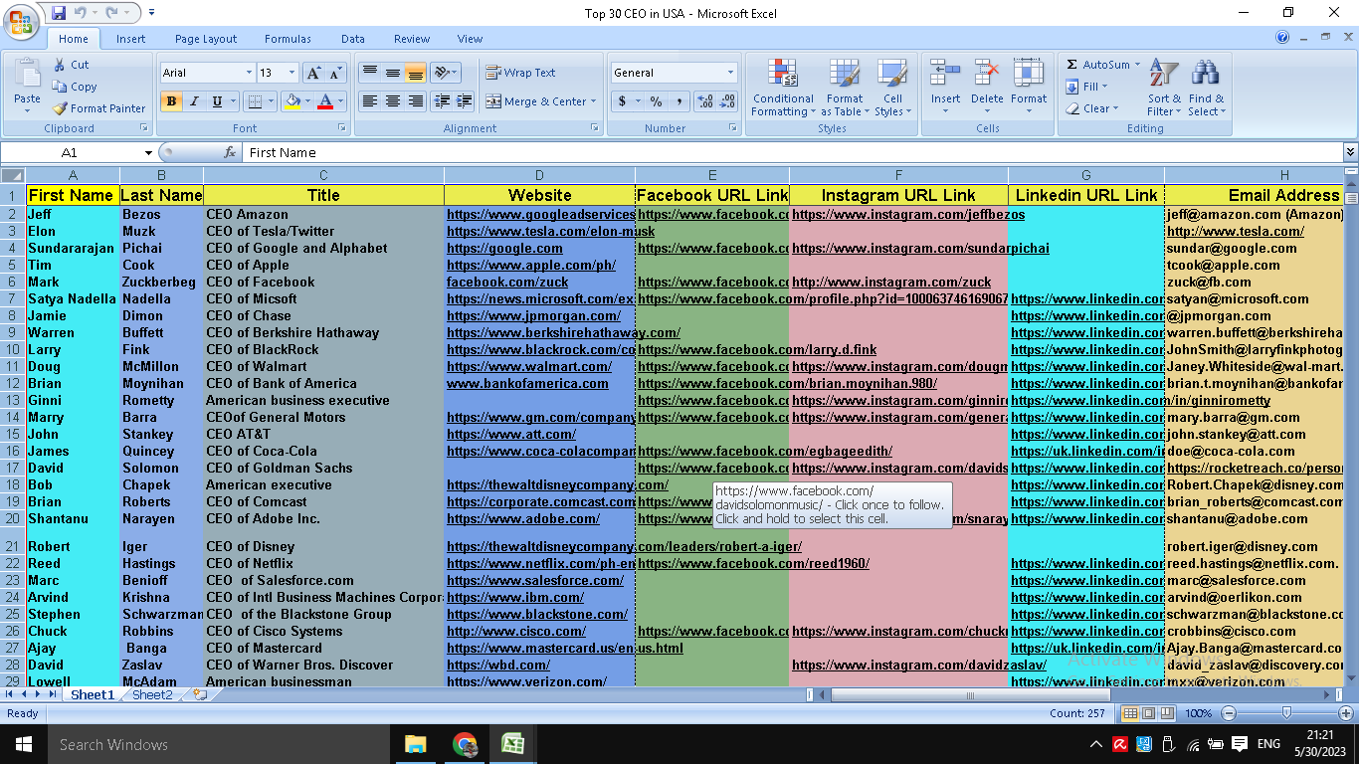The width and height of the screenshot is (1359, 764).
Task: Toggle Italic formatting
Action: click(x=194, y=101)
